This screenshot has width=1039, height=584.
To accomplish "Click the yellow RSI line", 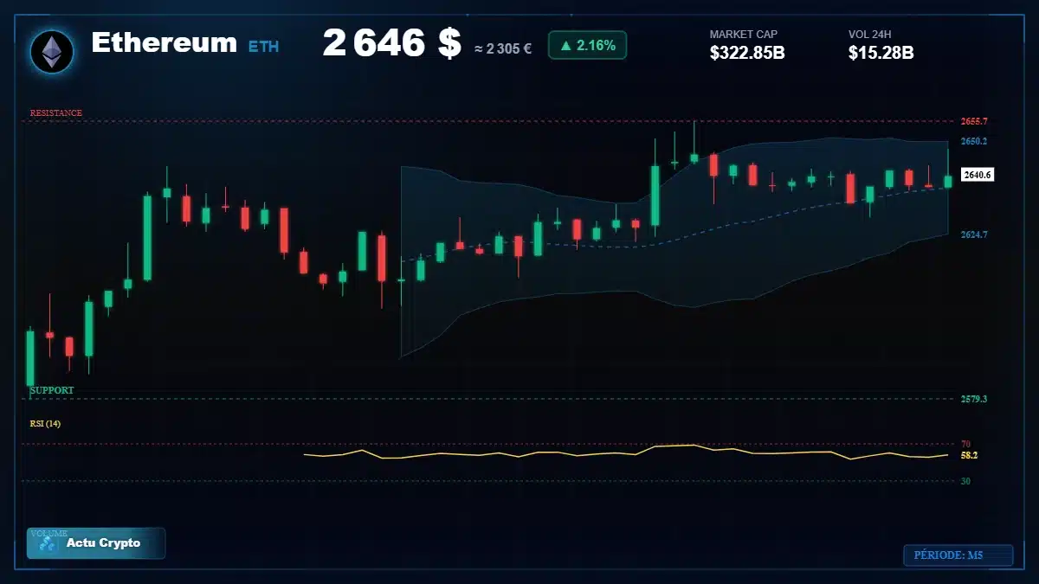I will click(x=626, y=452).
